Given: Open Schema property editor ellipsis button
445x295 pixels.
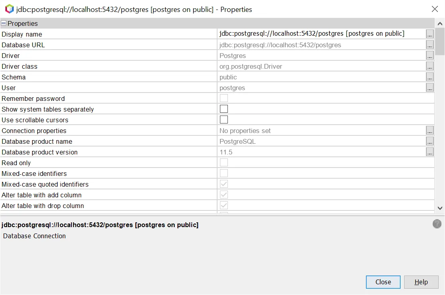Looking at the screenshot, I should [430, 77].
